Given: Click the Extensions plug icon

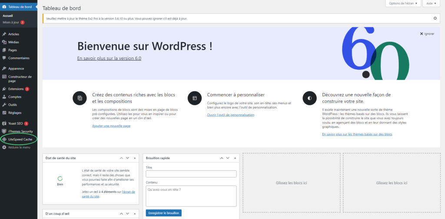Looking at the screenshot, I should (x=4, y=89).
